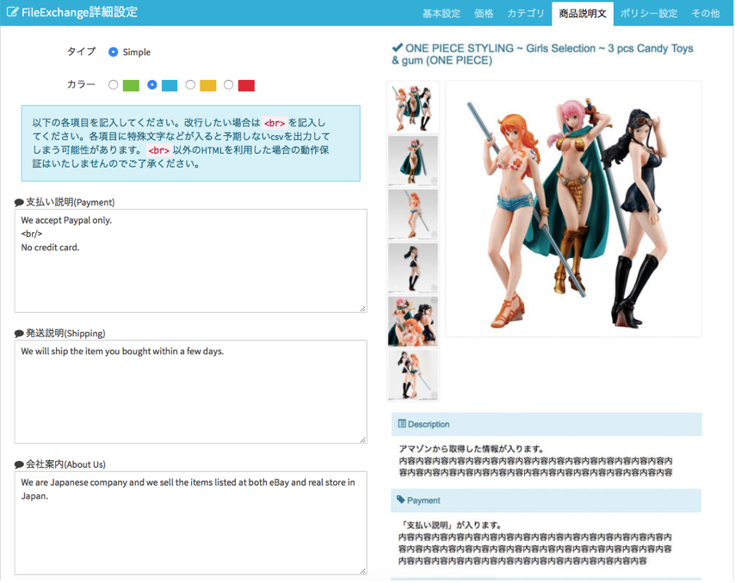735x583 pixels.
Task: Click the Description section list icon
Action: 401,424
